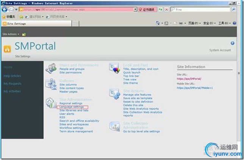Viewport: 244px width, 160px height.
Task: Open Site theme link
Action: pos(130,83)
